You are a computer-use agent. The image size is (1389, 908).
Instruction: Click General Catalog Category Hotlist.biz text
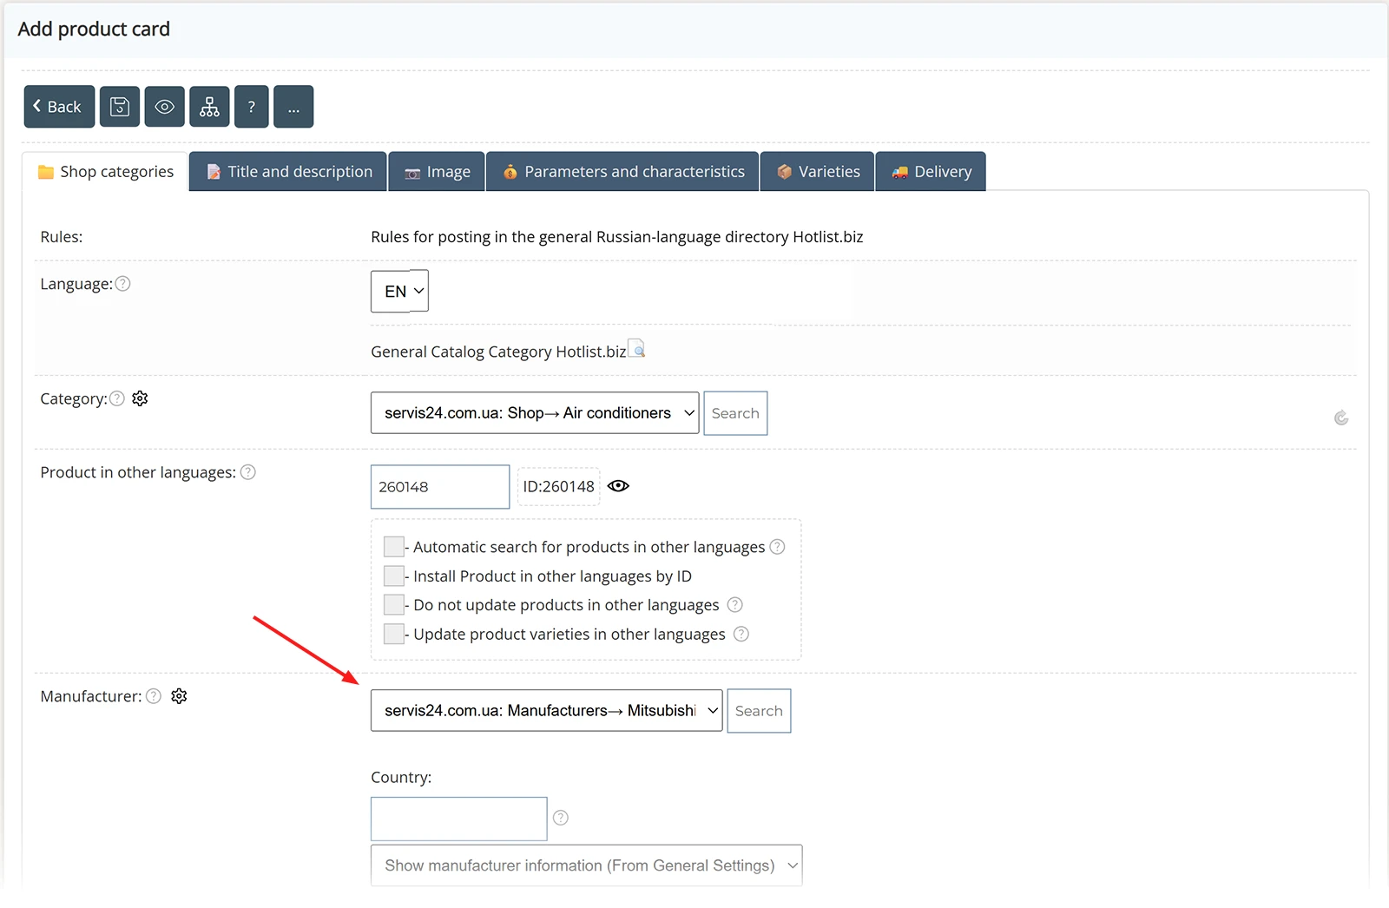[x=498, y=352]
